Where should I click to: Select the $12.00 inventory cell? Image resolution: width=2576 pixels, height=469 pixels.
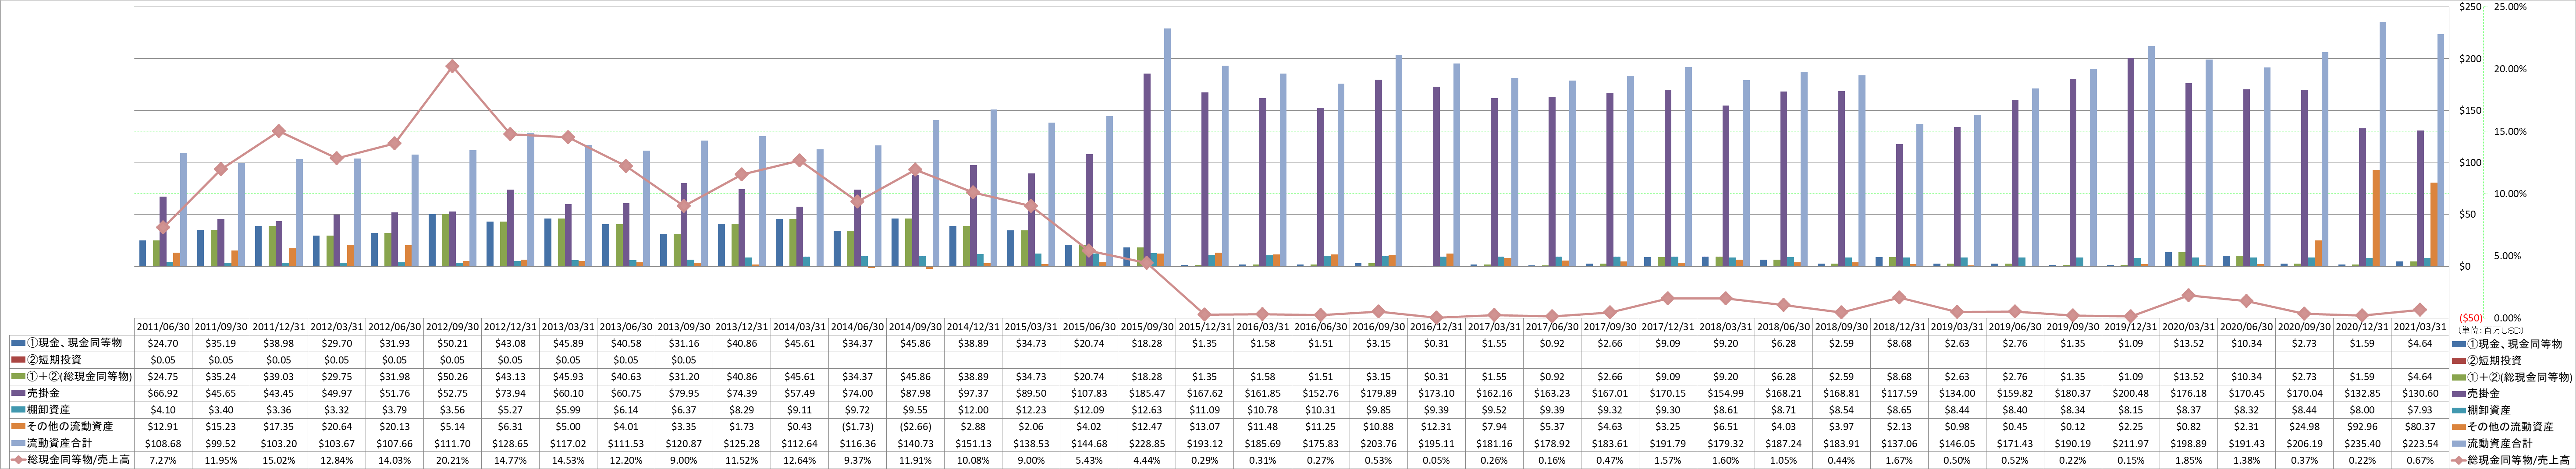pyautogui.click(x=973, y=410)
